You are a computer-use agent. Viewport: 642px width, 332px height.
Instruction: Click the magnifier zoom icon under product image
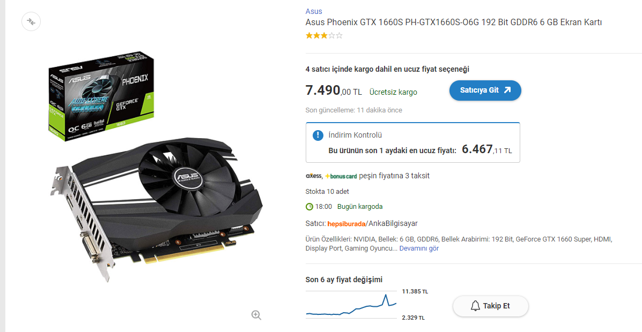(256, 315)
